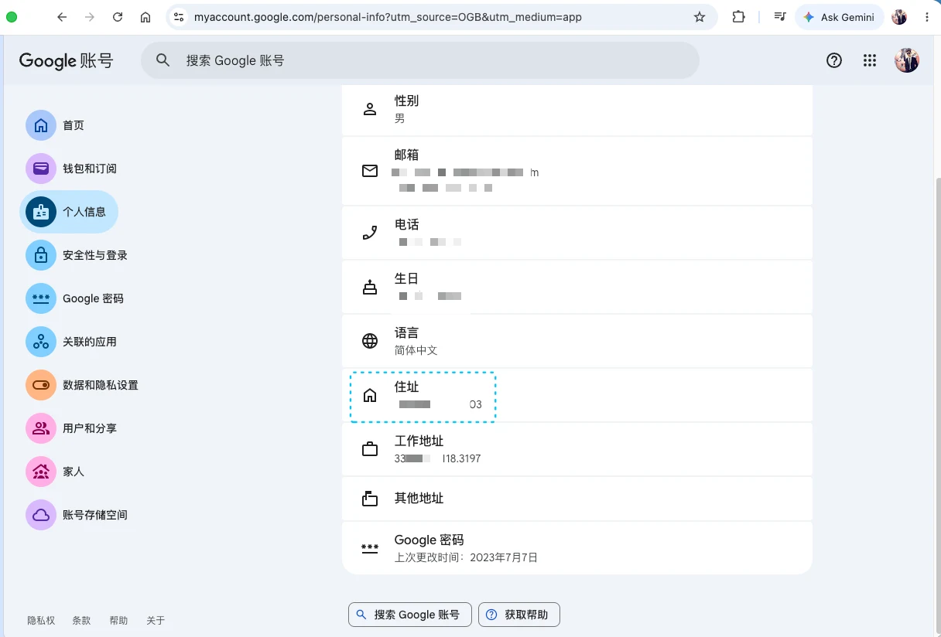Open the help question mark icon
Viewport: 941px width, 637px height.
[834, 60]
